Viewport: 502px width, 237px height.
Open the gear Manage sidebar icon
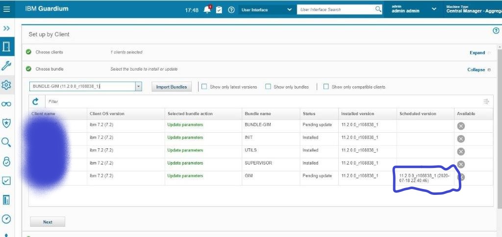(6, 85)
